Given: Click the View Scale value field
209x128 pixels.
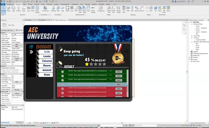Looking at the screenshot, I should point(17,35).
